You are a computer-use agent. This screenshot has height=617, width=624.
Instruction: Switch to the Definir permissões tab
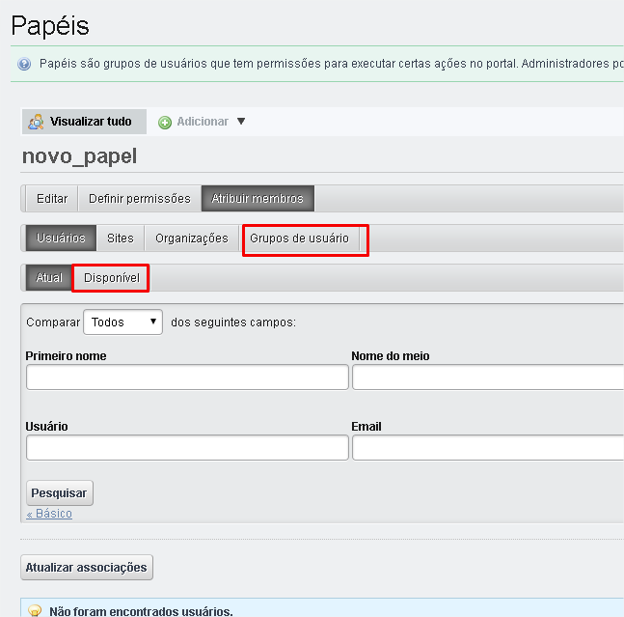tap(140, 199)
